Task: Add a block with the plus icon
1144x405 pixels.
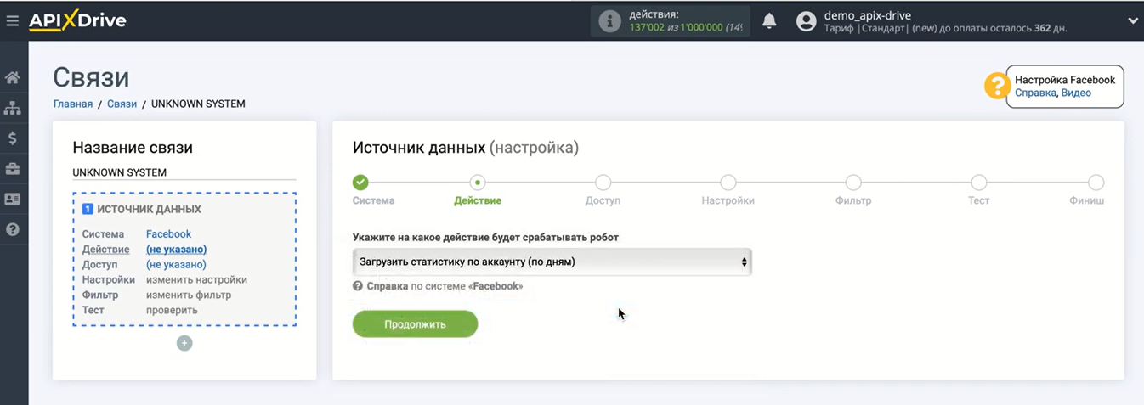Action: tap(184, 343)
